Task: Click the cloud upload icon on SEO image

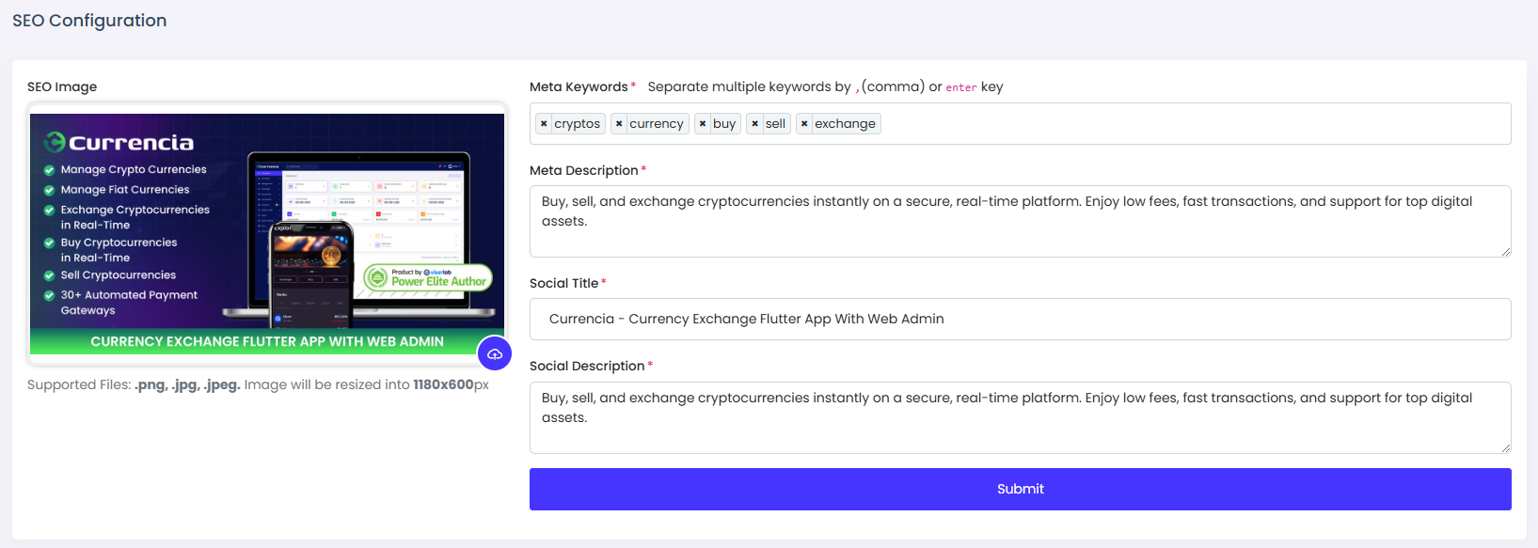Action: tap(494, 354)
